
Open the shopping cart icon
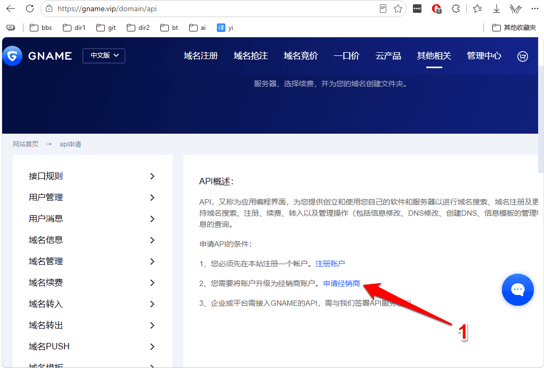point(523,56)
